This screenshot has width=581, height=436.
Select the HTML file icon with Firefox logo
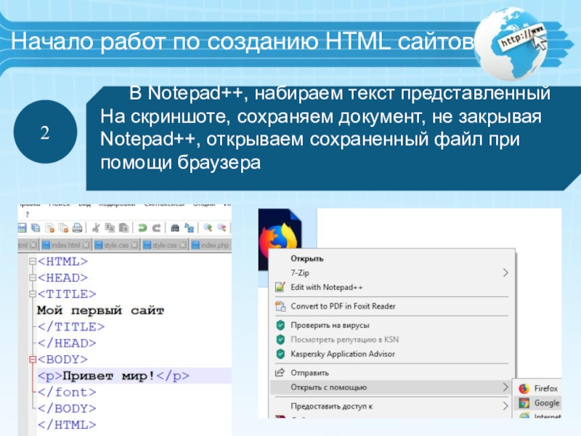point(280,239)
